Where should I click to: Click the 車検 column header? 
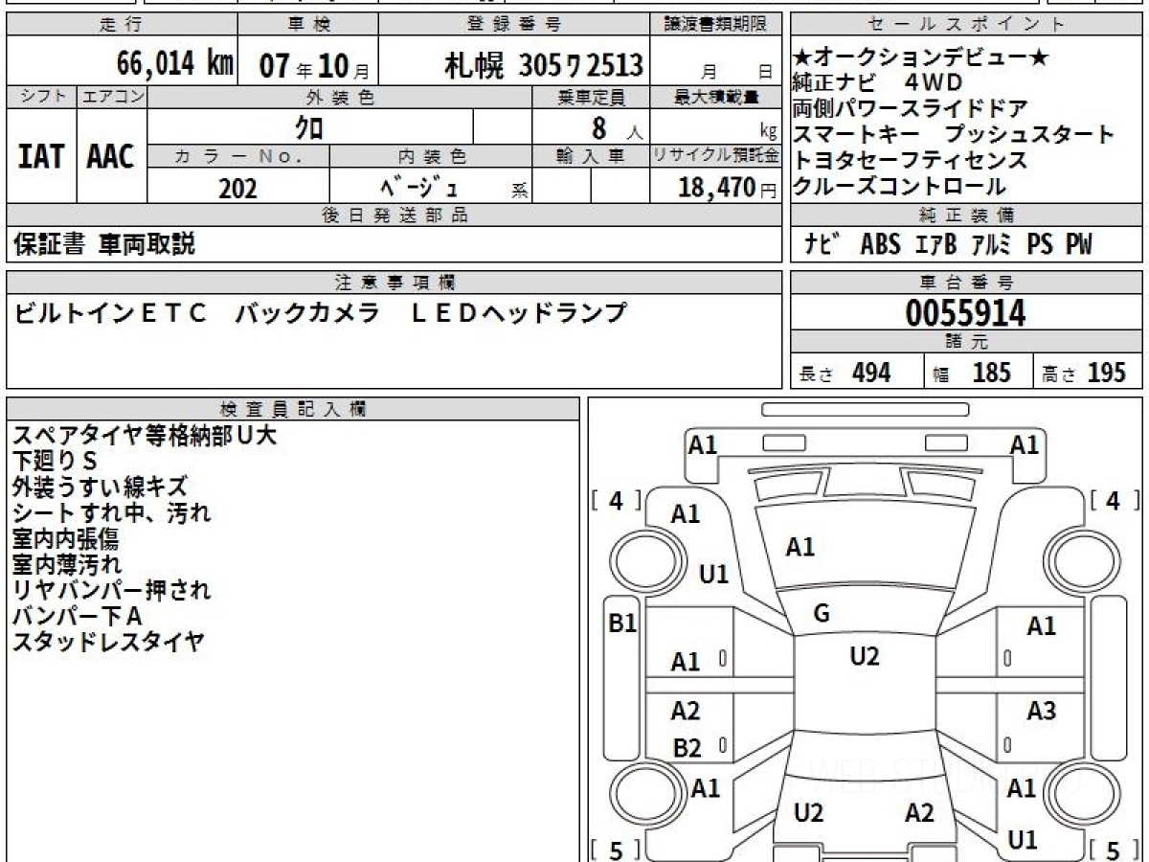307,25
